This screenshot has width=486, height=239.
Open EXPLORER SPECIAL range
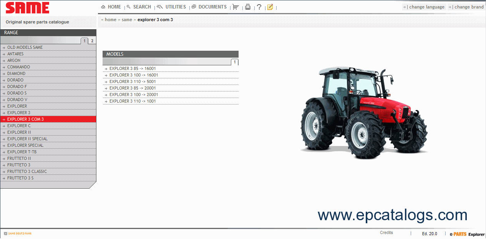pyautogui.click(x=48, y=145)
